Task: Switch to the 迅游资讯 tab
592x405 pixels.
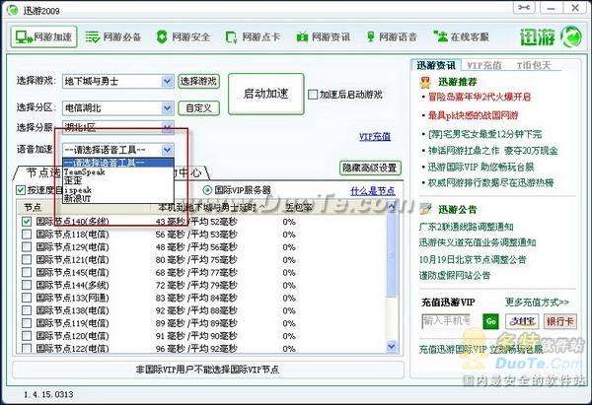Action: [x=436, y=65]
